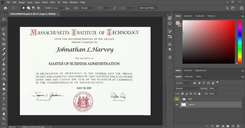Select the Rectangle shape tool
The image size is (245, 128).
[4, 109]
